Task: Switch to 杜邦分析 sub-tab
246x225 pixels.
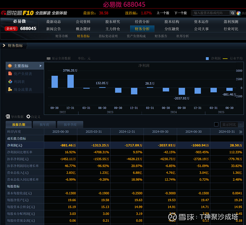Action: (x=183, y=36)
